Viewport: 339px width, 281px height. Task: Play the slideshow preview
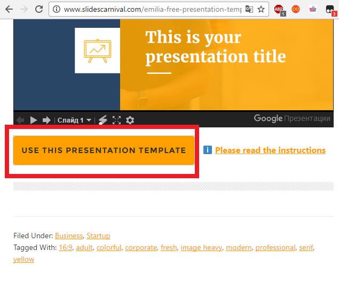pos(34,120)
